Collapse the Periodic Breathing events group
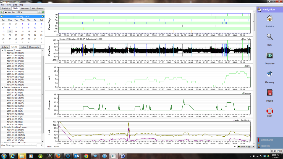Screen dimensions: 283x159 point(3,127)
